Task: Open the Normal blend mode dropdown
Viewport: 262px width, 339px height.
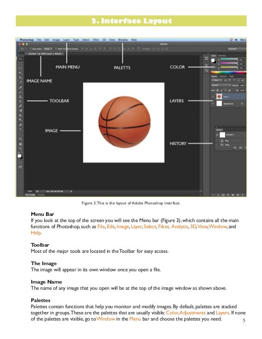Action: [x=221, y=85]
